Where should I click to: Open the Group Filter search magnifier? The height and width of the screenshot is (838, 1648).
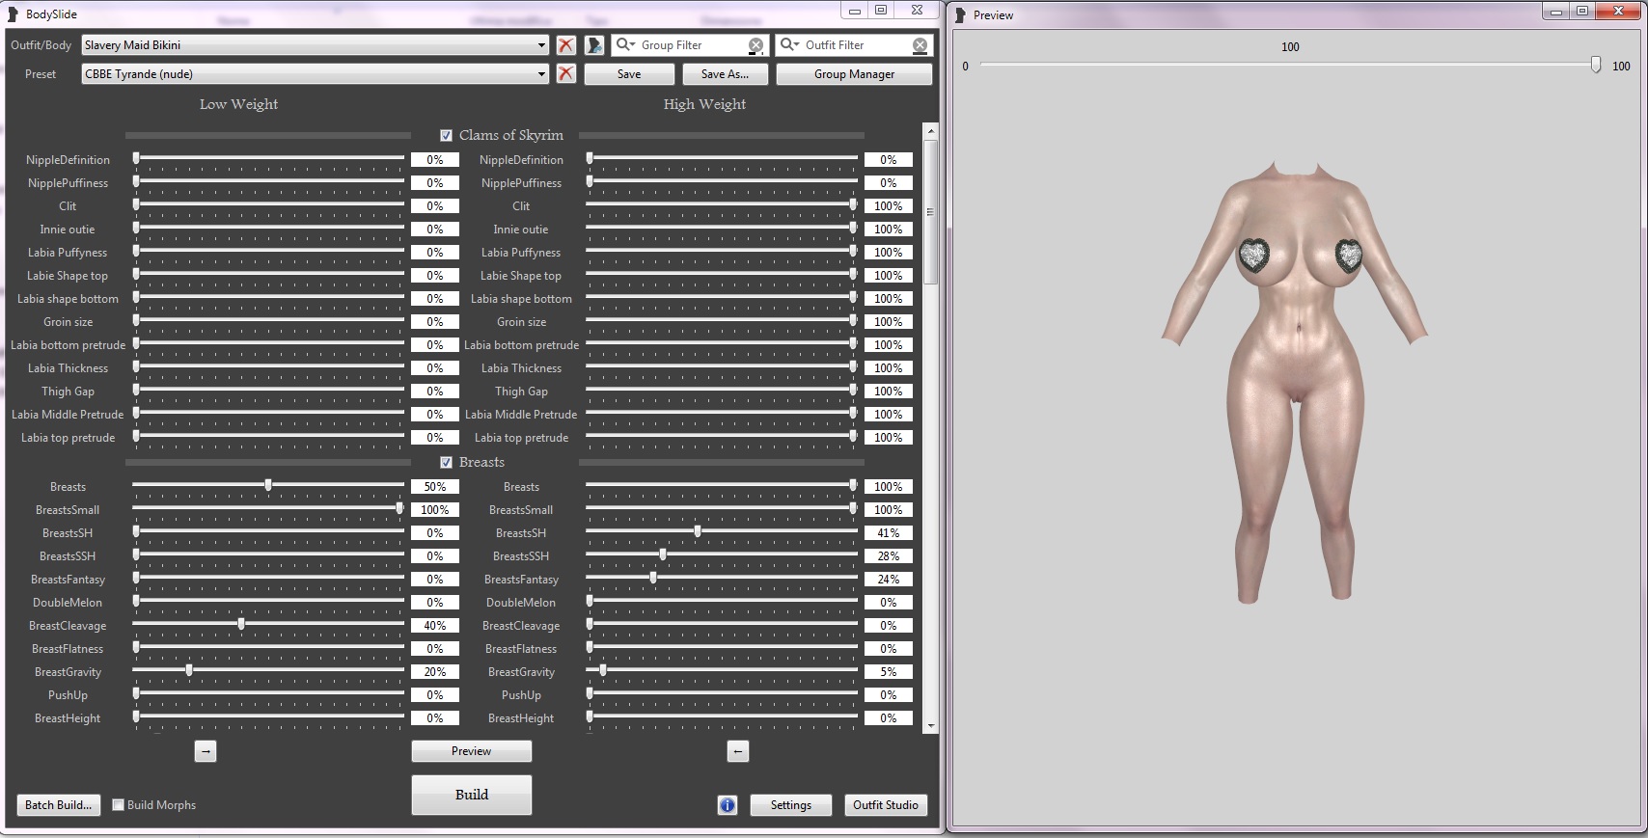(x=625, y=44)
